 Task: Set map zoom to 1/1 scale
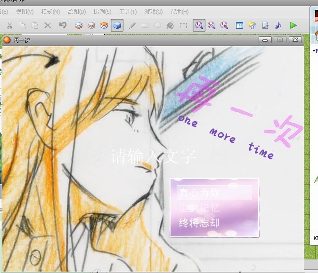coord(199,25)
